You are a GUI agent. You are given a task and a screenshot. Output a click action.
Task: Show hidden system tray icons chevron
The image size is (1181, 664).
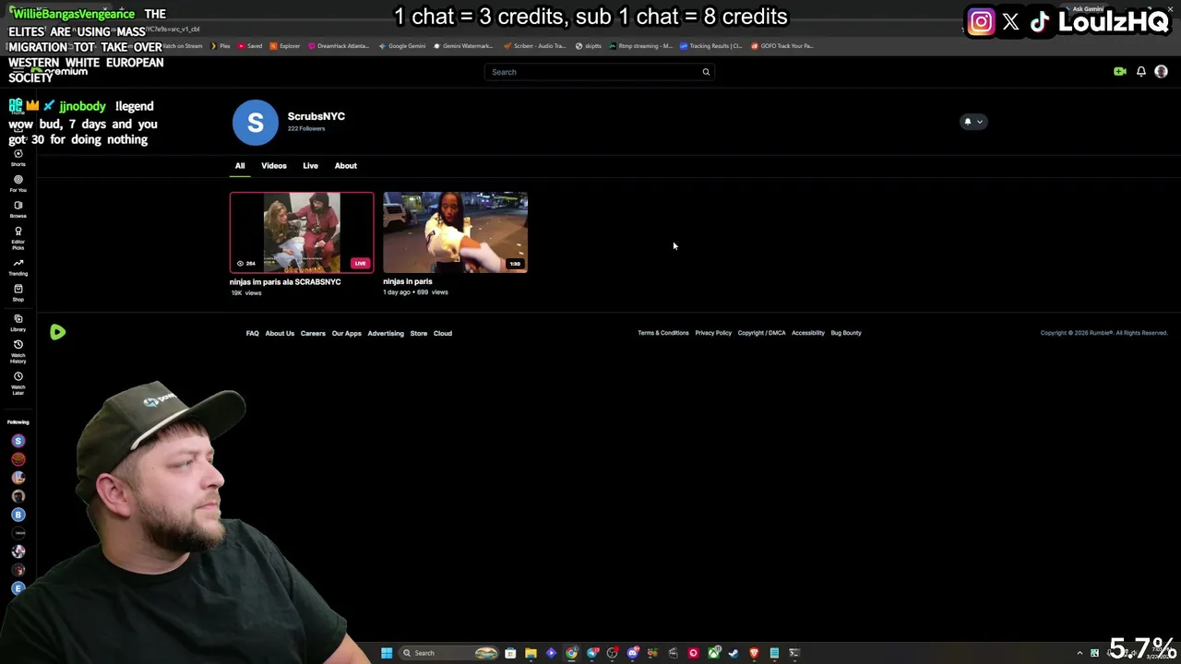1080,653
